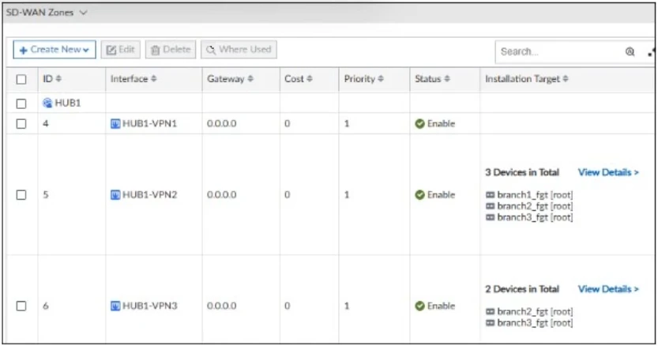Click green Enable status icon for HUB1-VPN1
The image size is (658, 346).
[x=420, y=124]
